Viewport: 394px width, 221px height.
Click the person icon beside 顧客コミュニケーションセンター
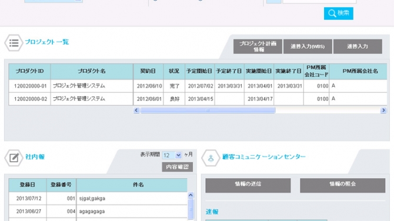tap(211, 158)
